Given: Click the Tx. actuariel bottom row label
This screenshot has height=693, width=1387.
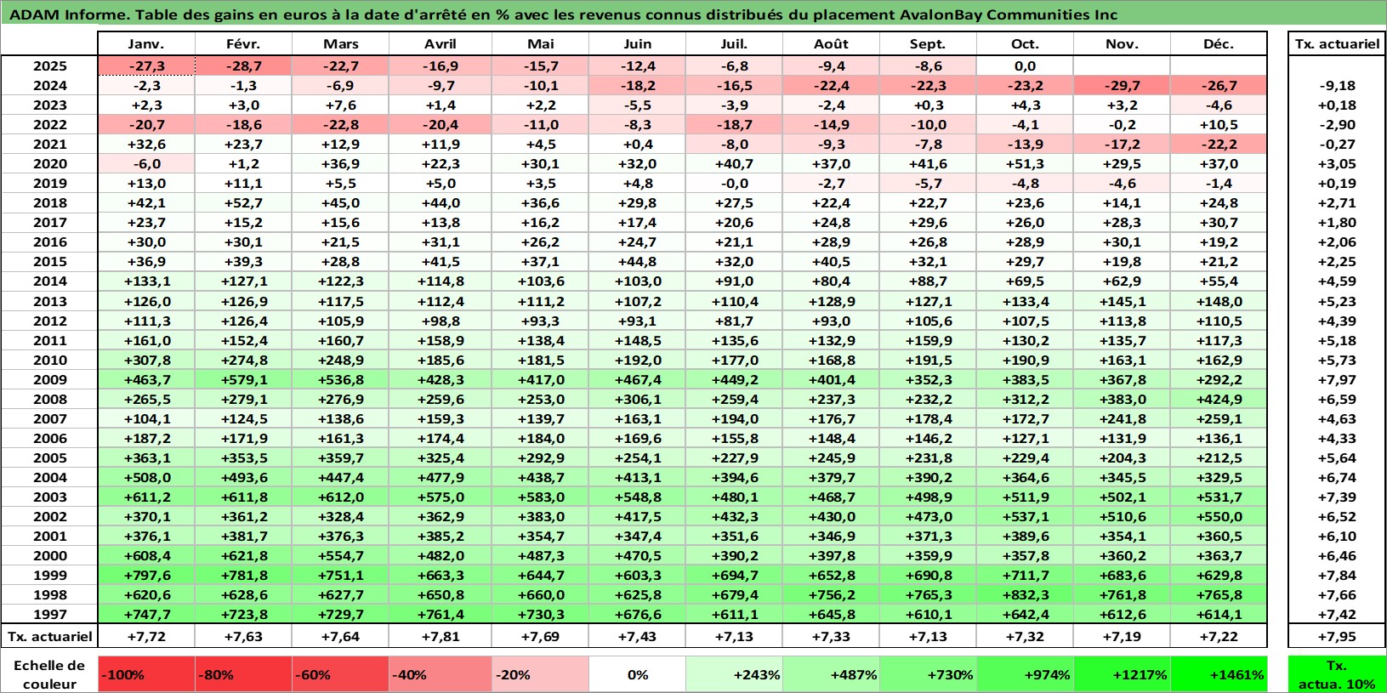Looking at the screenshot, I should (x=50, y=637).
